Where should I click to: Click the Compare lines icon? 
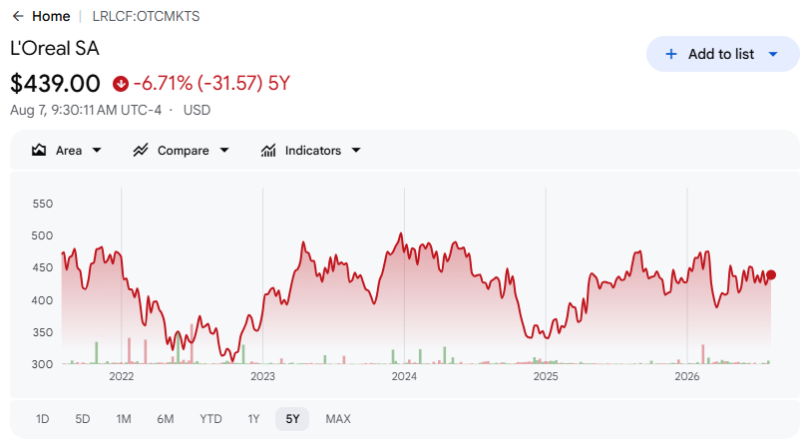[x=141, y=151]
